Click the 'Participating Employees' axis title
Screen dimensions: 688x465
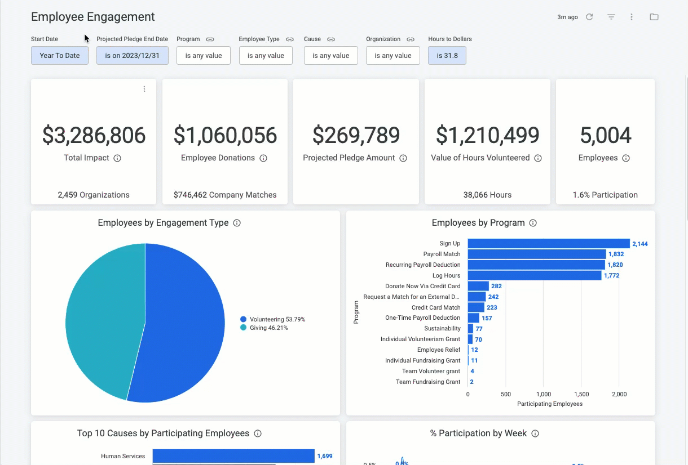[x=550, y=404]
